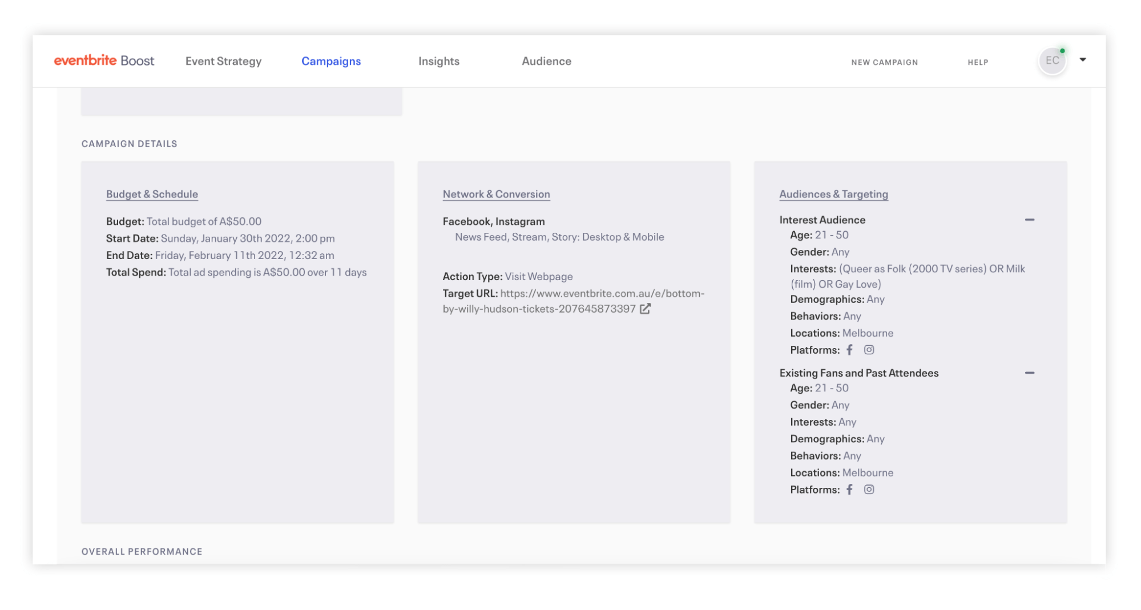Click the Existing Fans and Past Attendees heading
This screenshot has height=610, width=1141.
point(859,373)
